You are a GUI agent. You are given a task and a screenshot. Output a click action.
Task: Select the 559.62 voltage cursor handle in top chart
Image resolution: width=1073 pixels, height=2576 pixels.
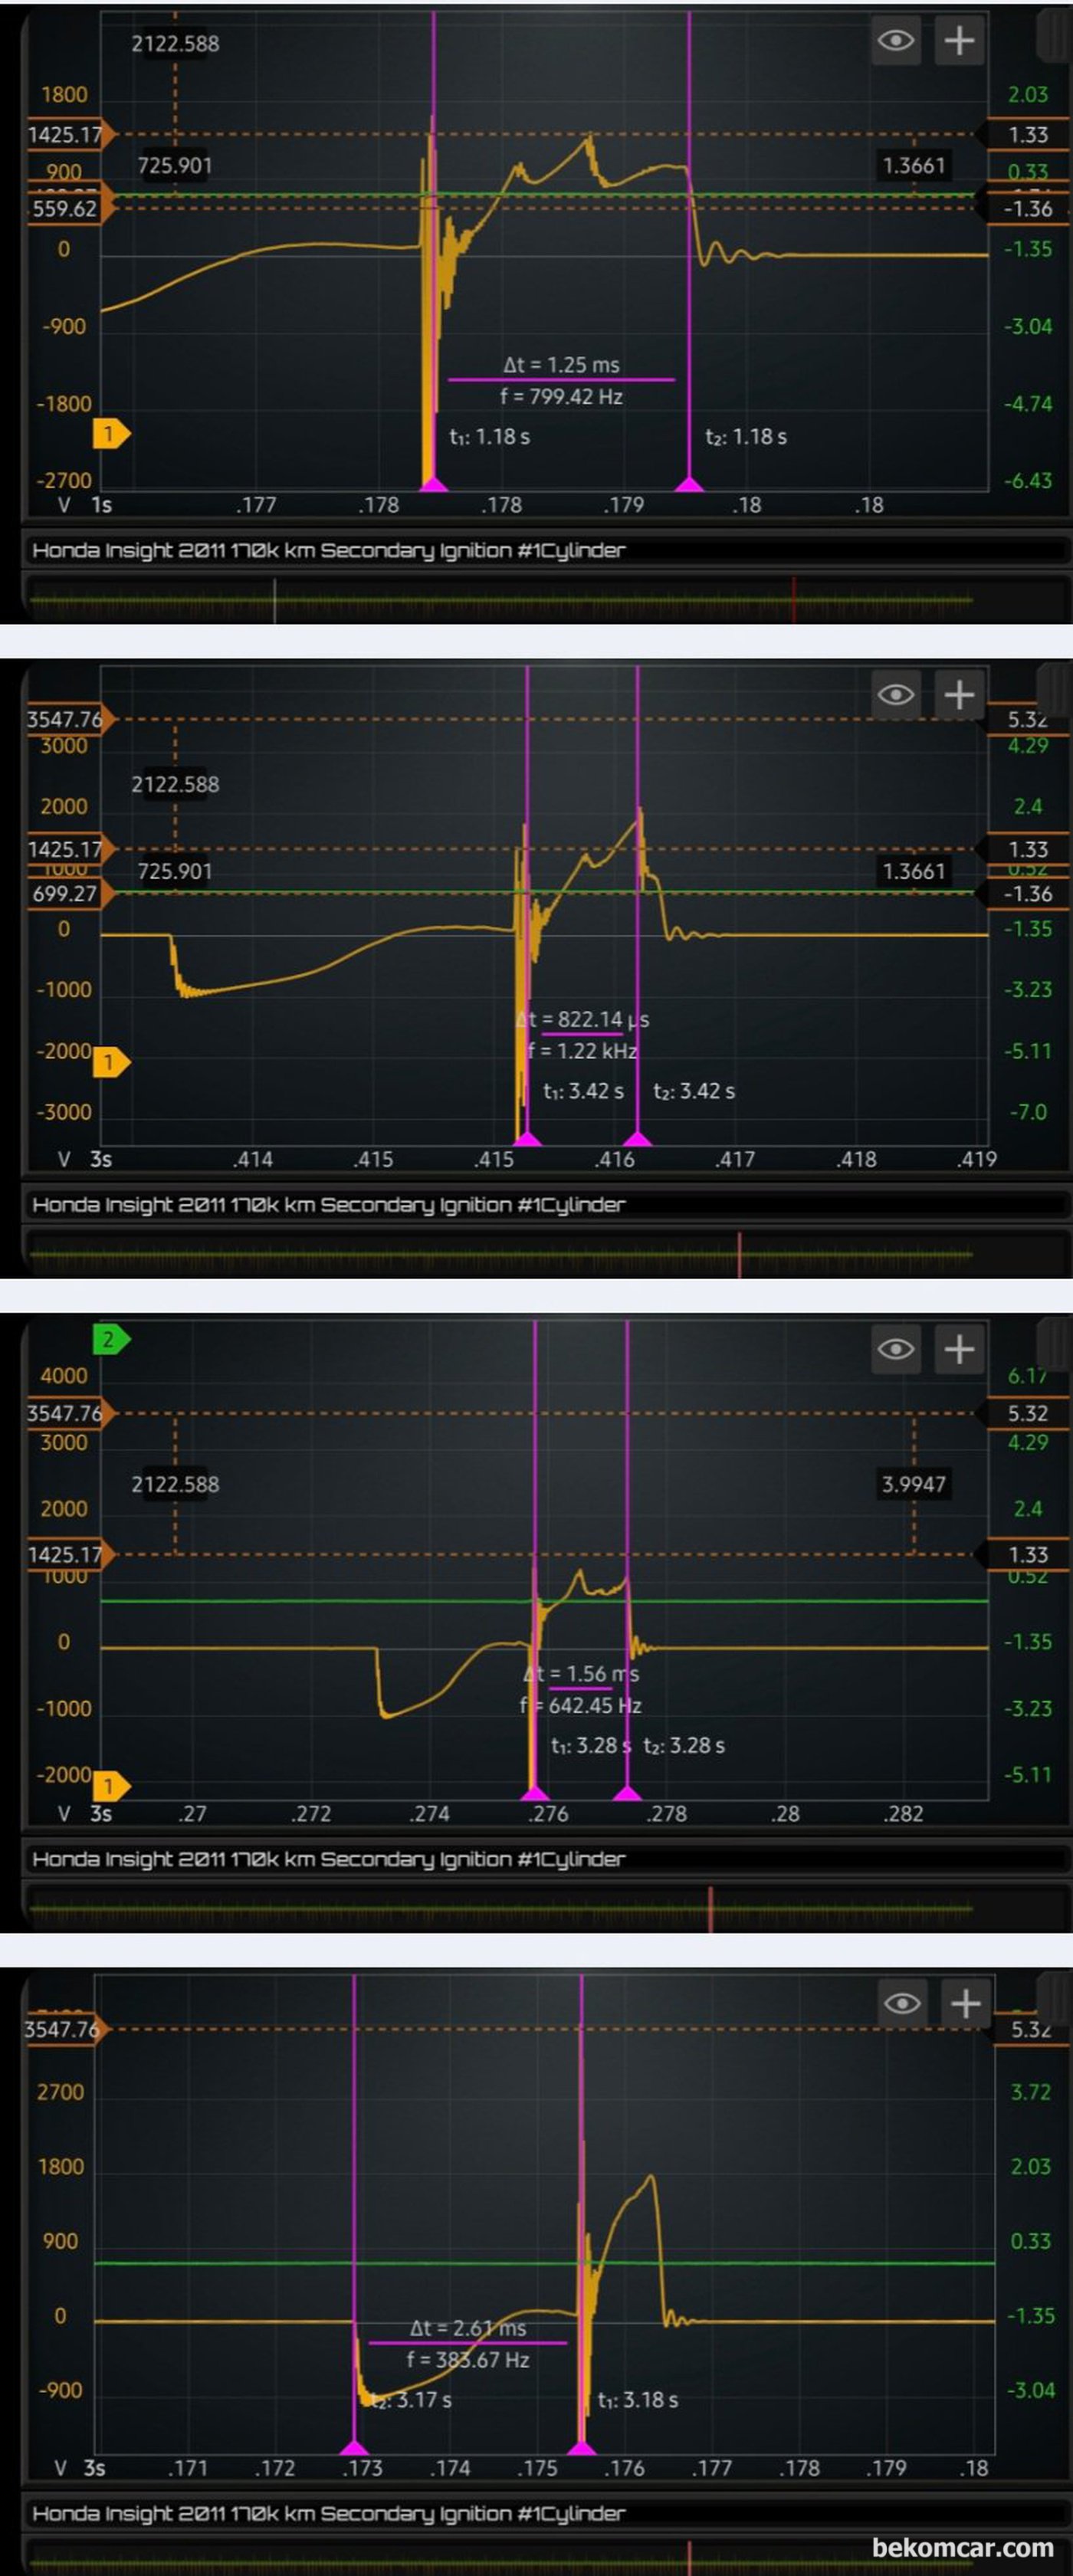point(66,209)
